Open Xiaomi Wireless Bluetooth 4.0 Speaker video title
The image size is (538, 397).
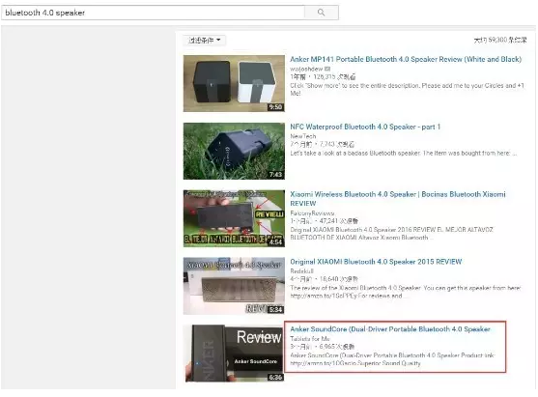tap(398, 199)
